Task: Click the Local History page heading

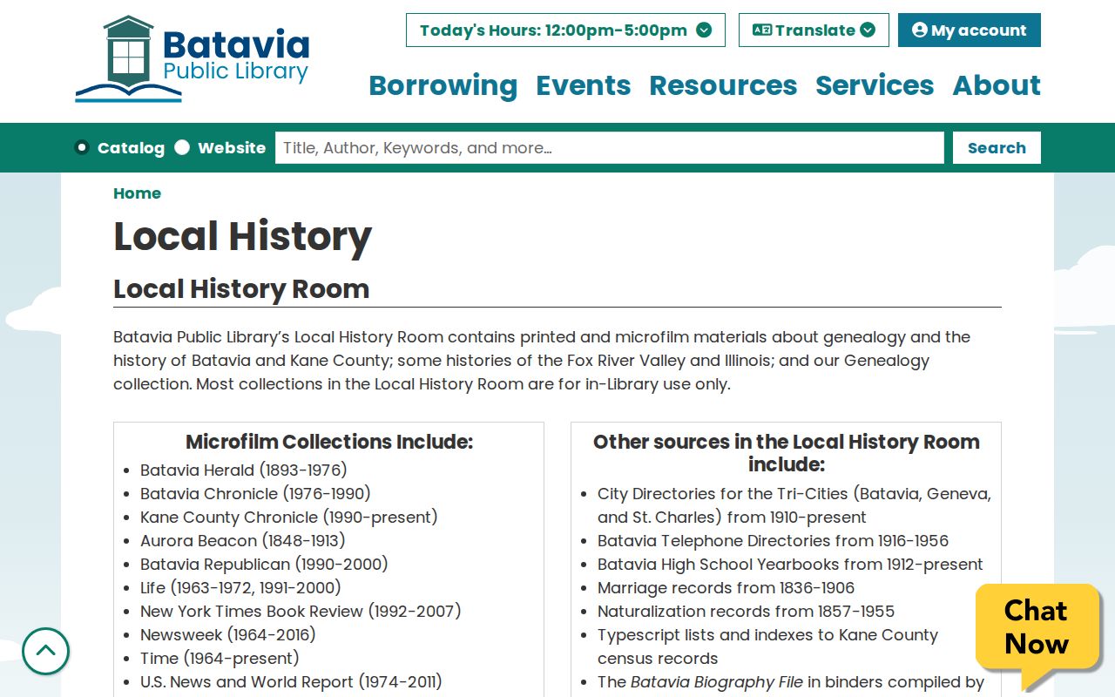Action: coord(243,236)
